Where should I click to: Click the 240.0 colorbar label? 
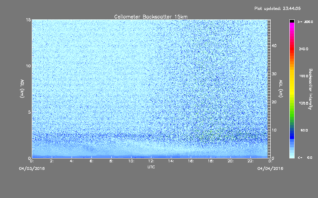(x=304, y=49)
